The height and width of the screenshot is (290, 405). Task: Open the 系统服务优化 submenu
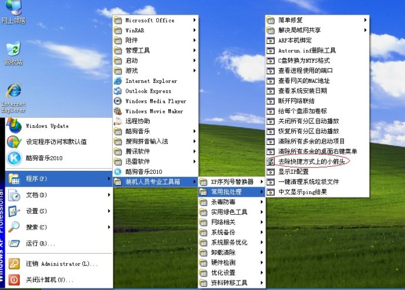(x=232, y=242)
